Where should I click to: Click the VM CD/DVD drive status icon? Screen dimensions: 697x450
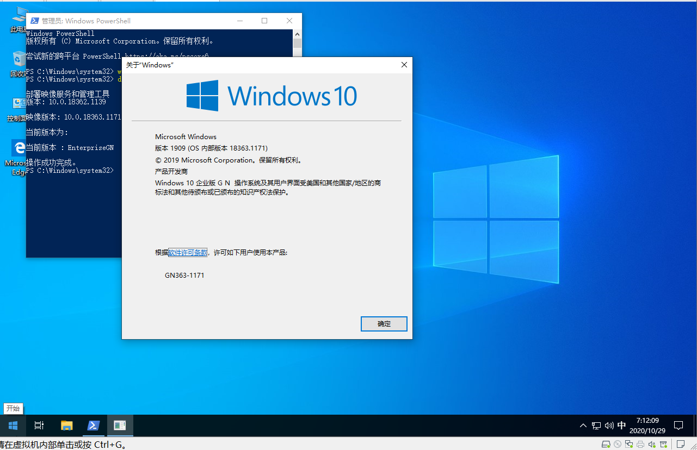click(618, 444)
